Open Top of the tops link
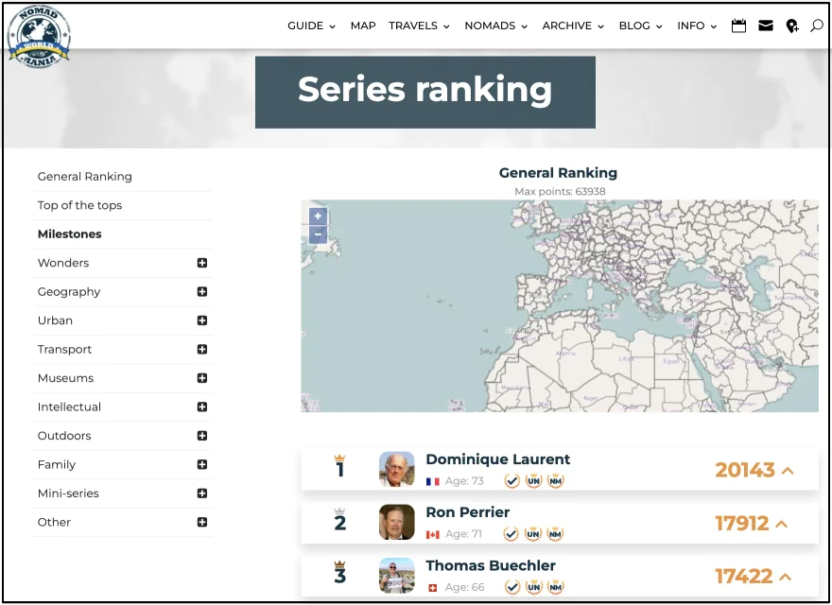This screenshot has width=832, height=605. coord(79,205)
